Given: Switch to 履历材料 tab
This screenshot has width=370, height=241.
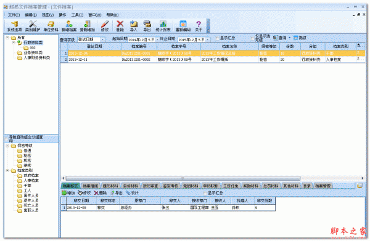Looking at the screenshot, I should point(110,186).
